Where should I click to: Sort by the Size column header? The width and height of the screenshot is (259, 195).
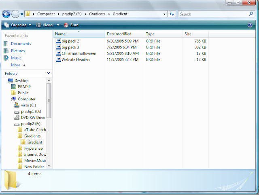pyautogui.click(x=195, y=34)
